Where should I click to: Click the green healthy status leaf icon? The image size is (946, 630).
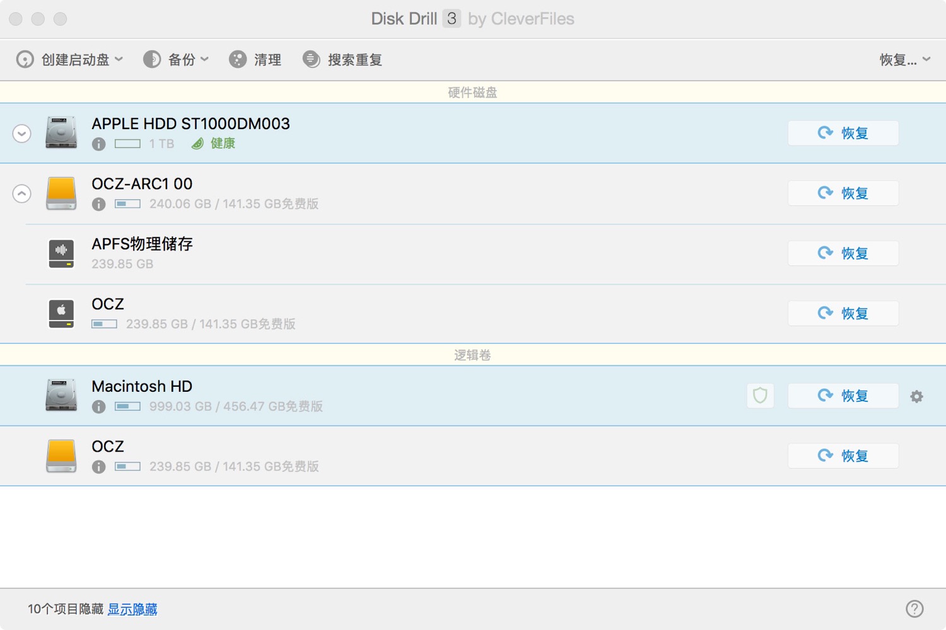(x=197, y=144)
